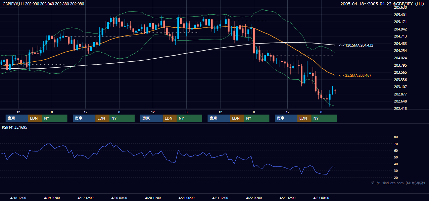Click the 4/18 12:00 date axis label
This screenshot has width=429, height=201.
(18, 198)
